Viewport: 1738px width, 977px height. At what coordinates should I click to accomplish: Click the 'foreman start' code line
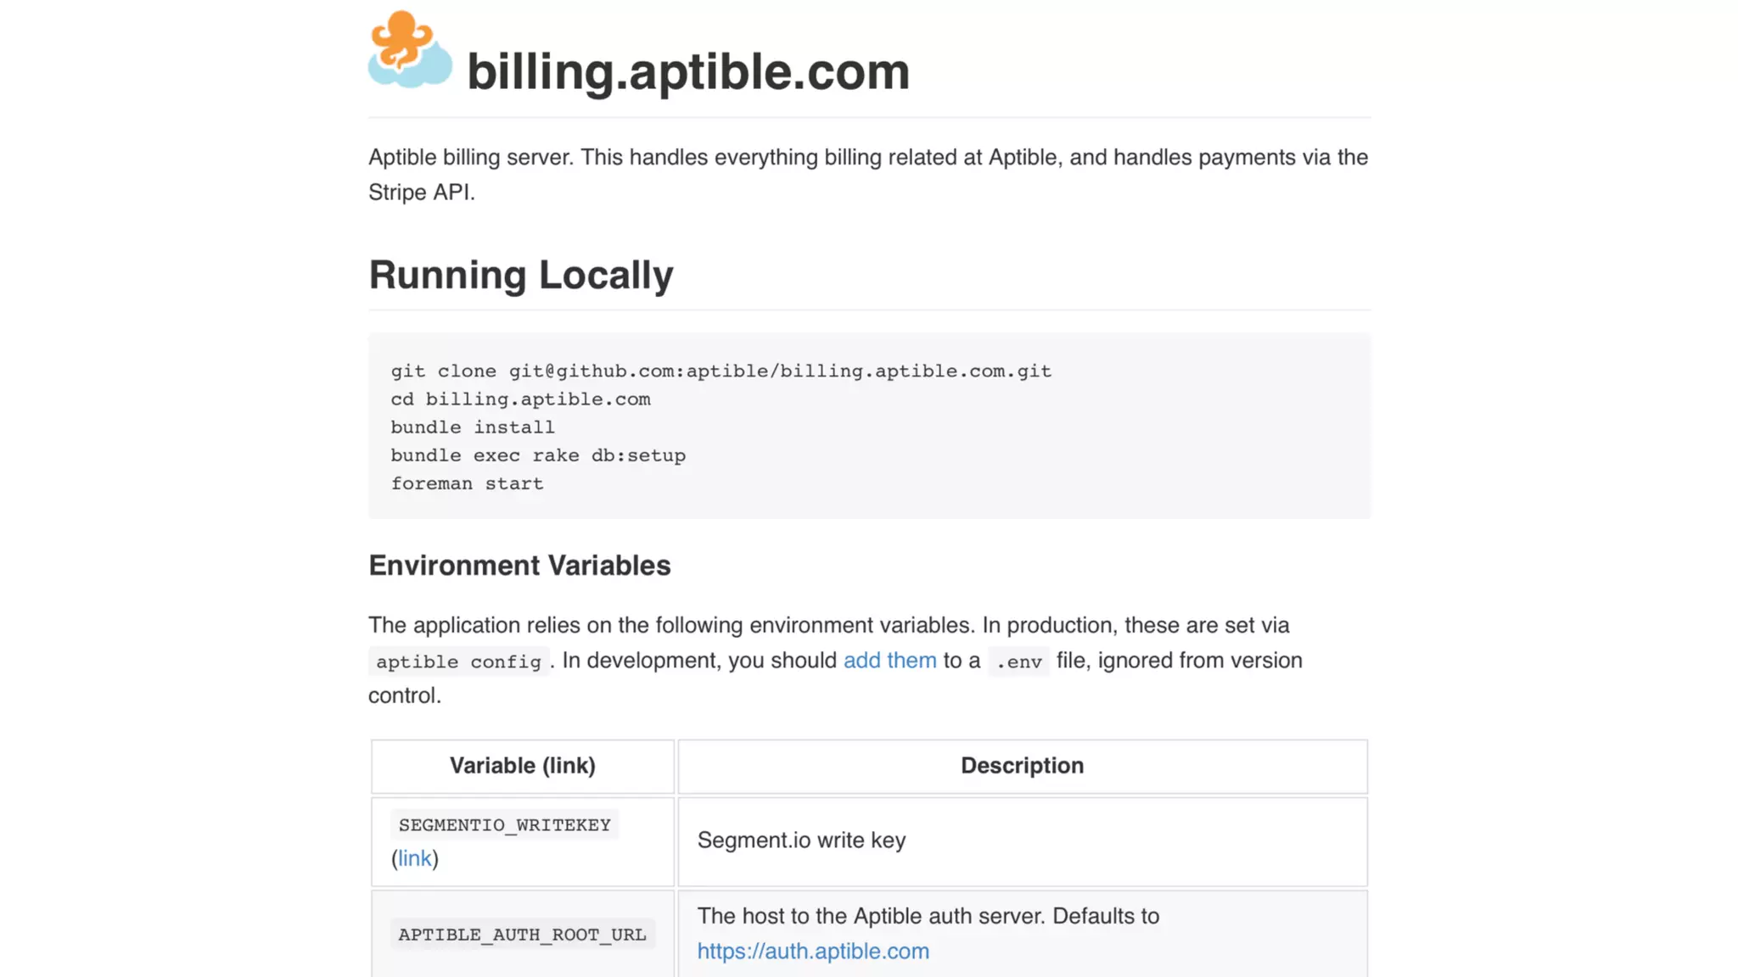pyautogui.click(x=467, y=483)
